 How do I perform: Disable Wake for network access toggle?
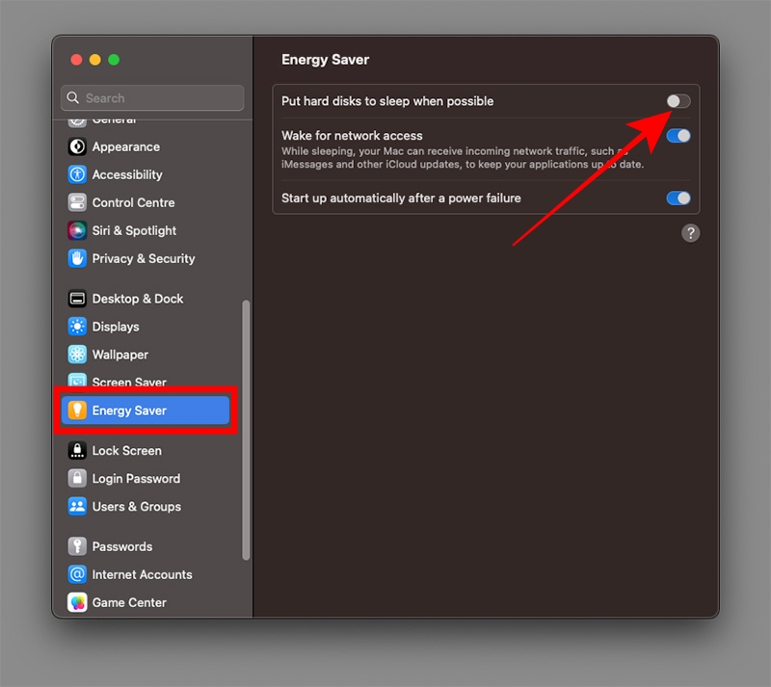(678, 136)
